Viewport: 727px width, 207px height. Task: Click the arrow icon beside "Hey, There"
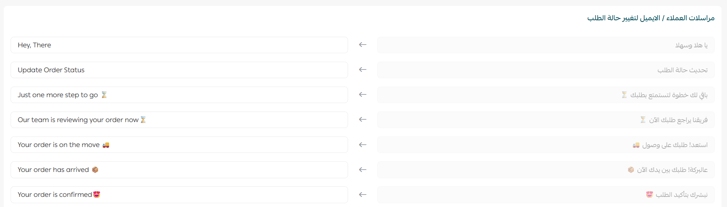tap(362, 45)
